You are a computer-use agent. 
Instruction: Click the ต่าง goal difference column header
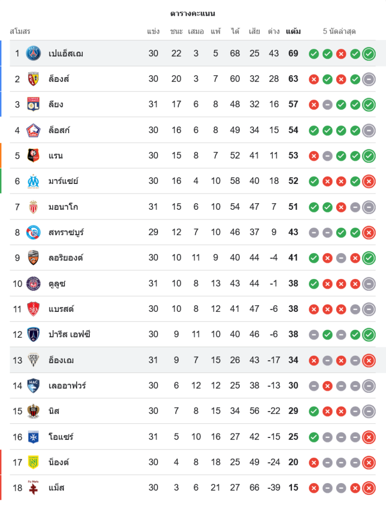point(274,31)
